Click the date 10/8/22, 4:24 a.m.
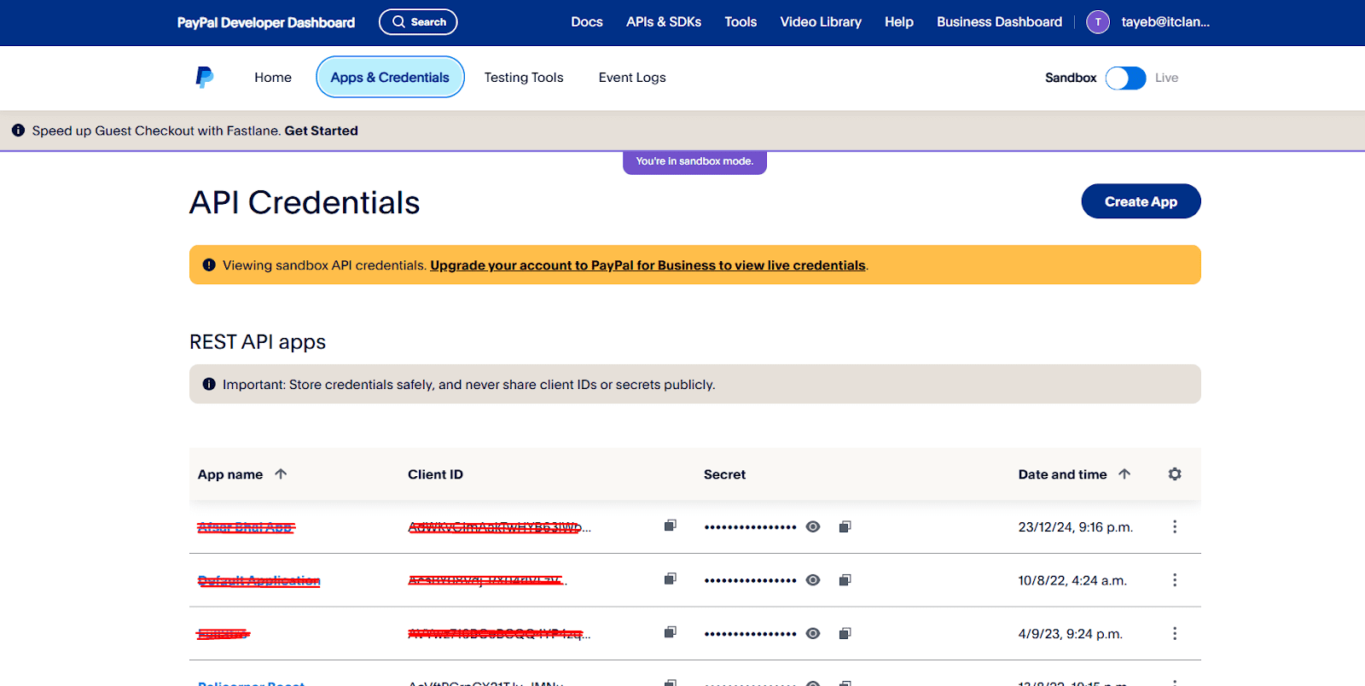This screenshot has height=686, width=1365. [x=1072, y=581]
